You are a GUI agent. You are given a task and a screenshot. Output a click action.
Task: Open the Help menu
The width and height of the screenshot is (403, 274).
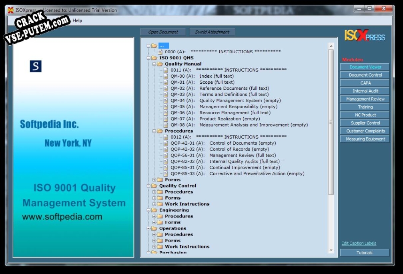point(77,20)
